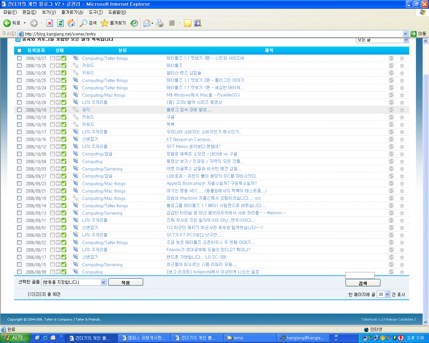Open the new post status lock icon for 2006/10/27

[x=52, y=58]
